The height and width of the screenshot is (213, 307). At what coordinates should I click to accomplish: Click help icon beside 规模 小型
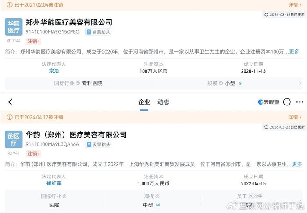click(x=221, y=84)
